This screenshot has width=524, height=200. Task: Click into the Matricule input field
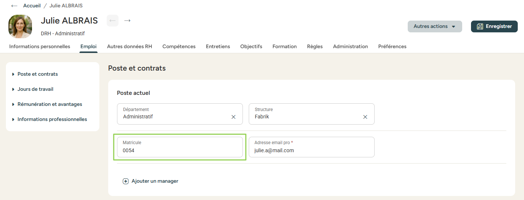[x=180, y=150]
